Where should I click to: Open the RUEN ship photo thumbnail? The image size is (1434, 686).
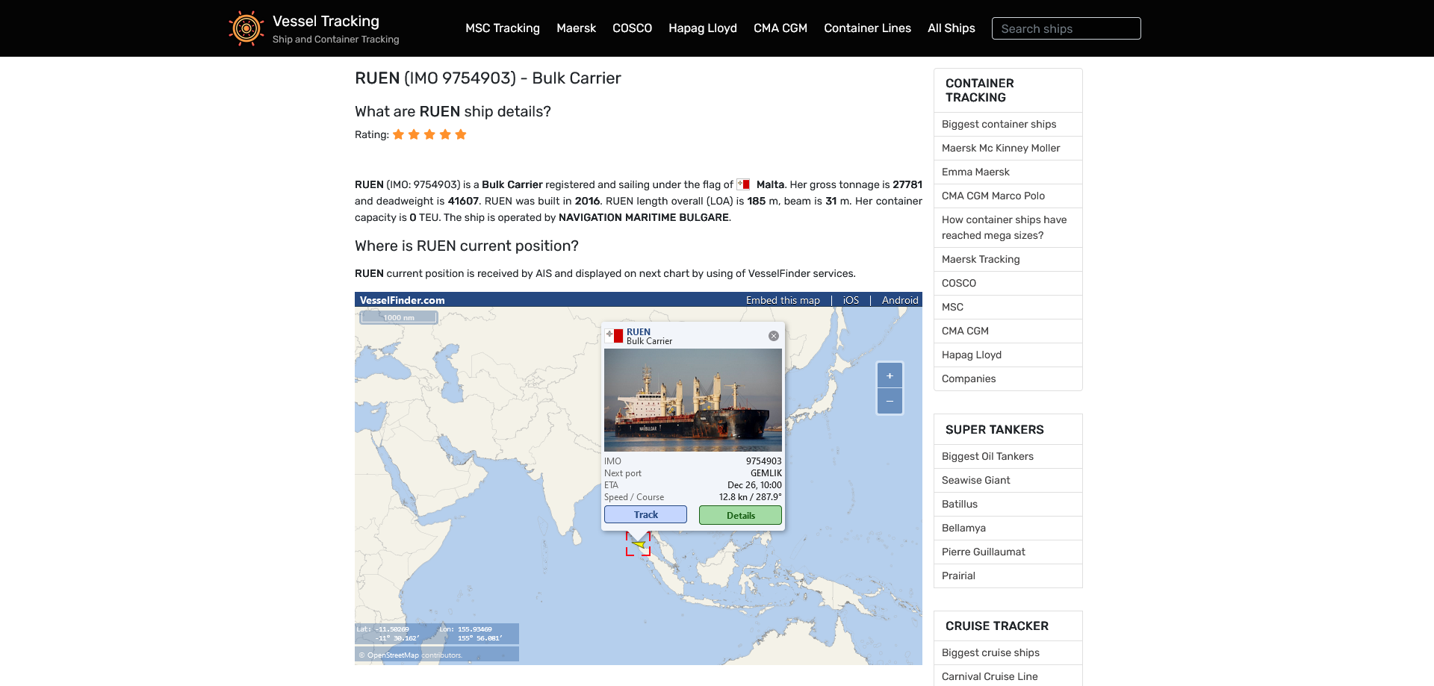pos(693,400)
